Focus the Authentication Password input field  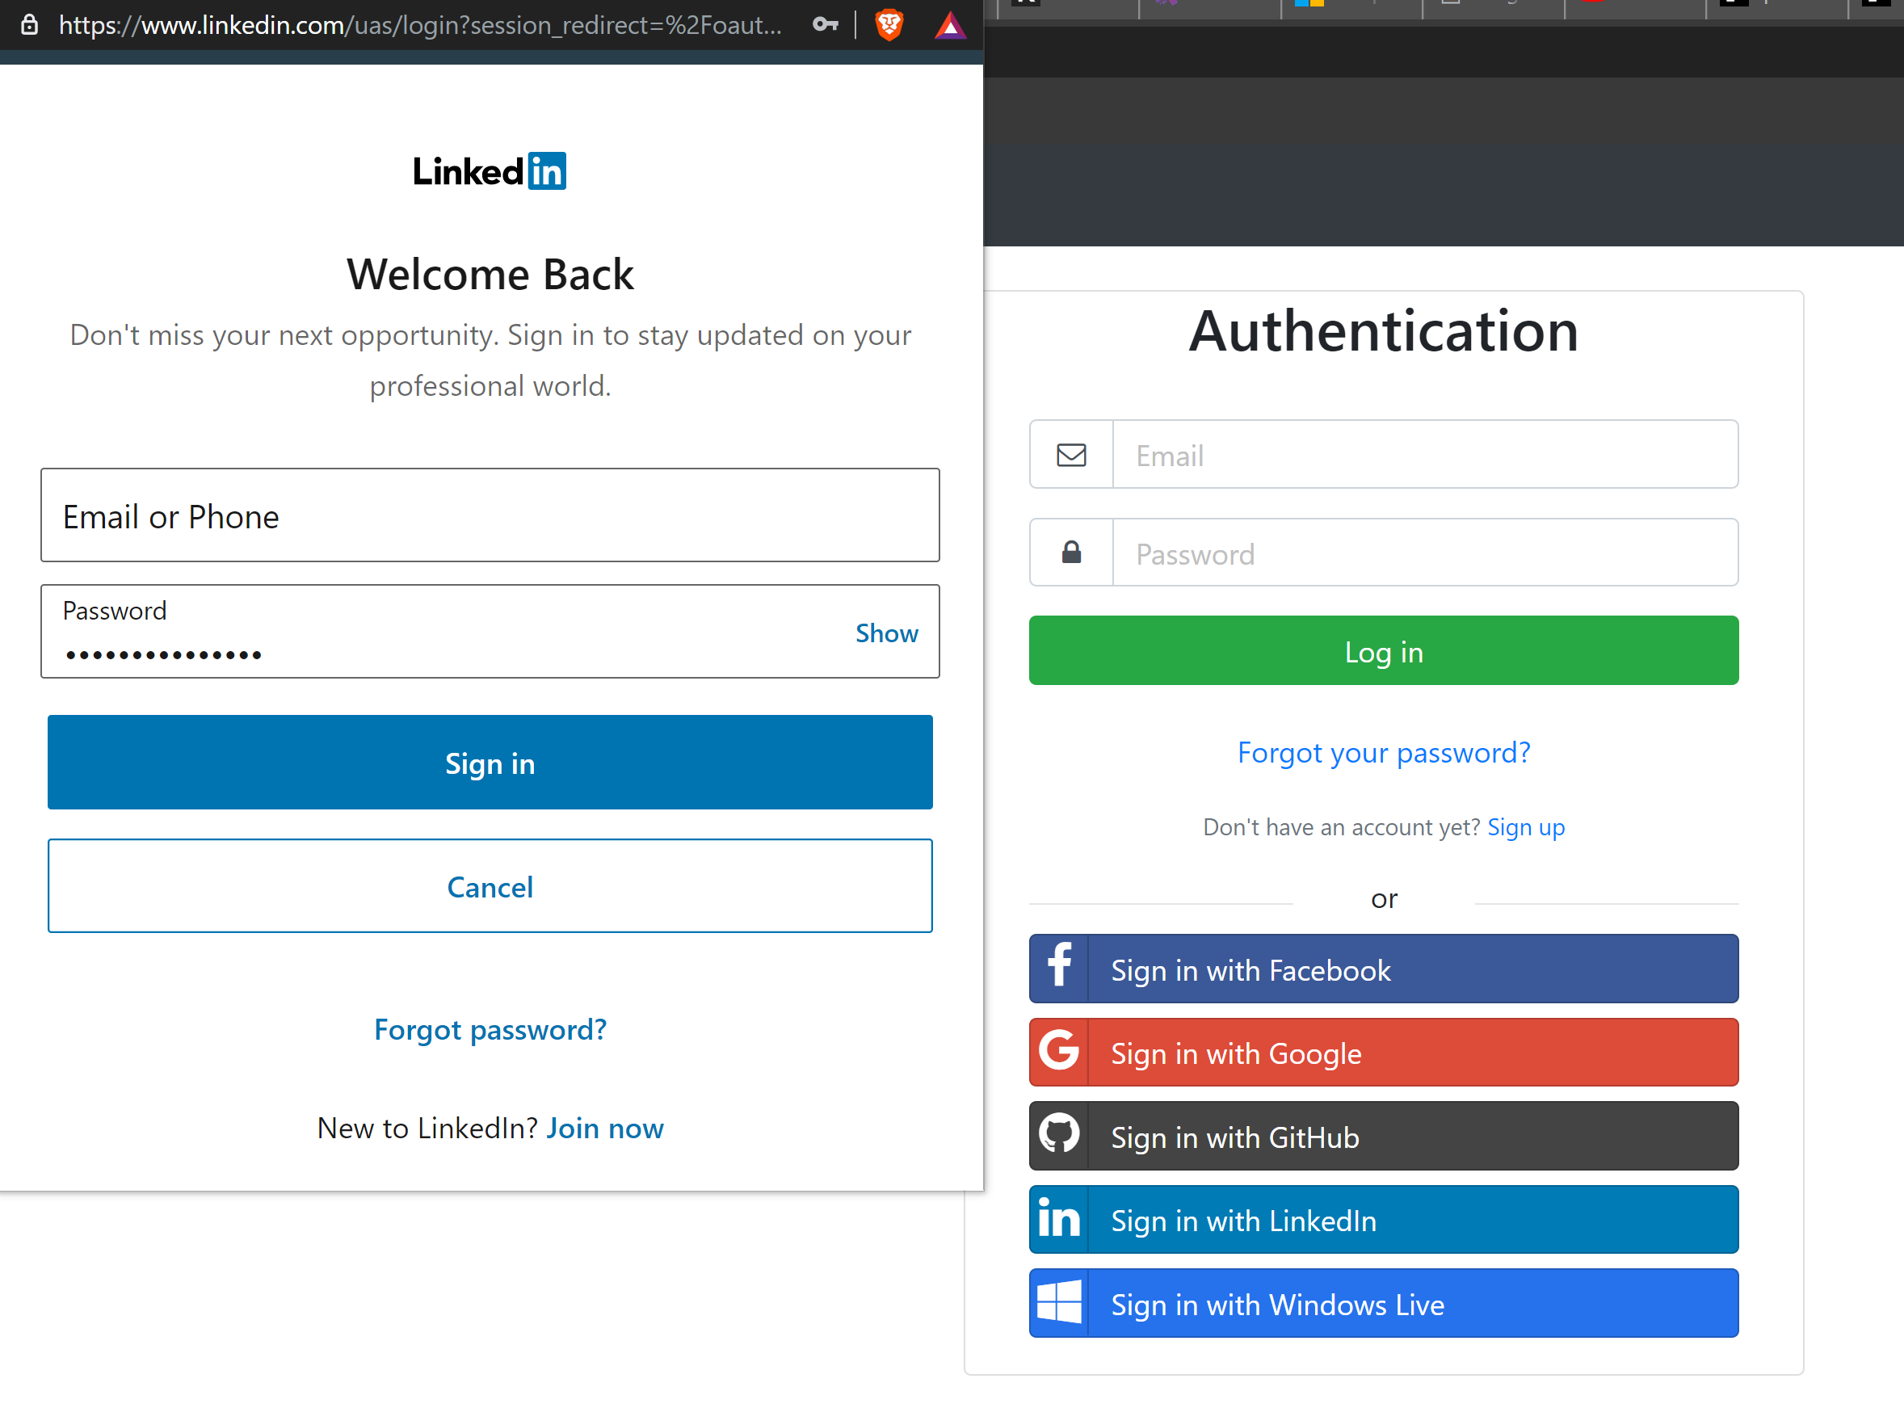click(x=1424, y=553)
